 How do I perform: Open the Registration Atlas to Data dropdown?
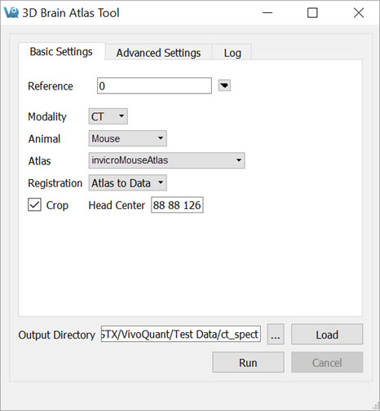(x=128, y=183)
